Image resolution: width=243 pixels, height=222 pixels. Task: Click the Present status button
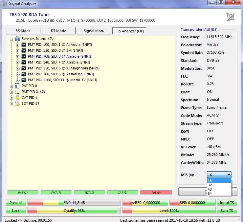click(x=15, y=203)
